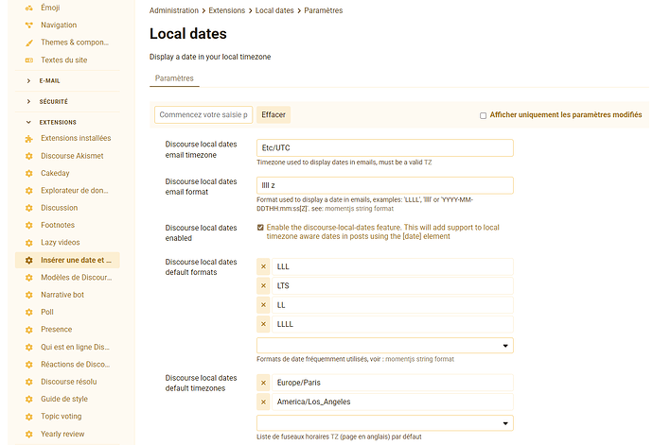Open Administration in the breadcrumb
This screenshot has width=653, height=445.
click(174, 10)
